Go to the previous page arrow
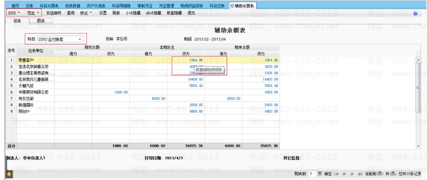Viewport: 427px width, 180px height. point(345,174)
